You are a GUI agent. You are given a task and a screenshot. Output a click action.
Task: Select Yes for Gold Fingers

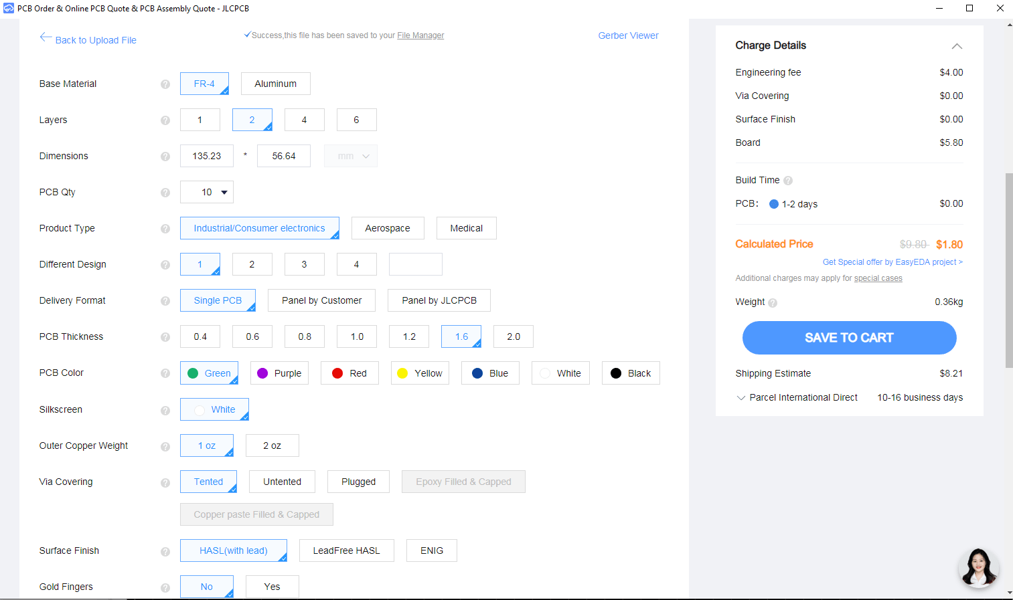click(x=272, y=587)
